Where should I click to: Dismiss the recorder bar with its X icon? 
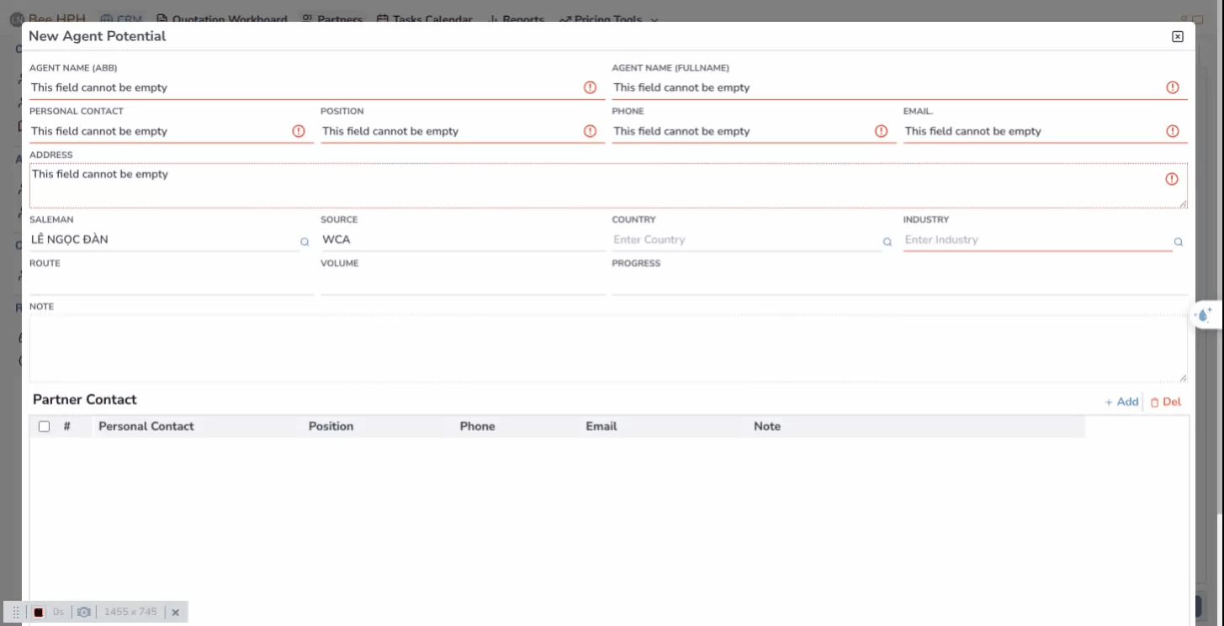[176, 613]
